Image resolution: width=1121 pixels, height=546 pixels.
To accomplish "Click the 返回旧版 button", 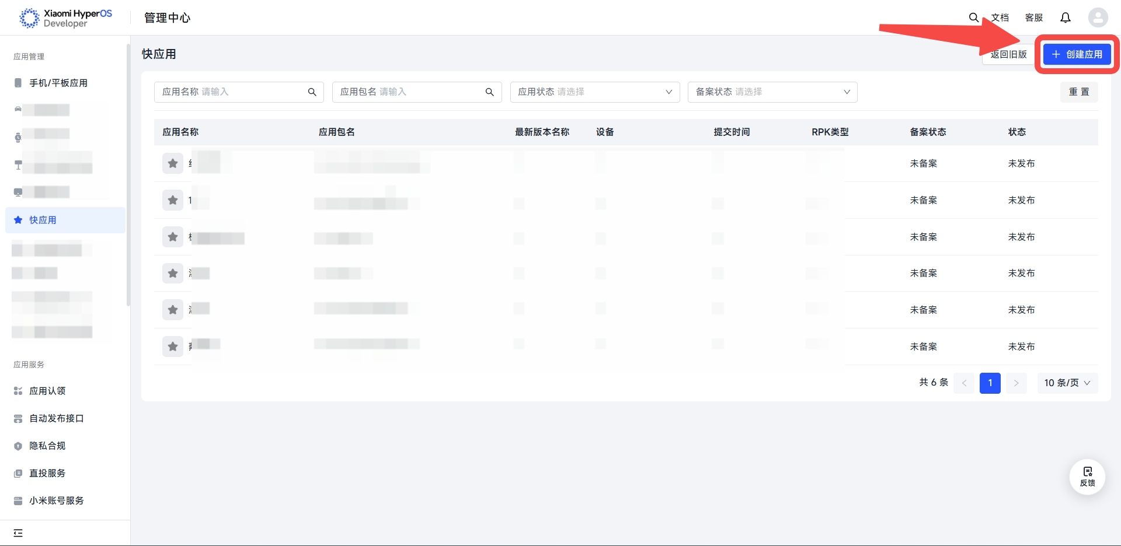I will tap(1008, 54).
